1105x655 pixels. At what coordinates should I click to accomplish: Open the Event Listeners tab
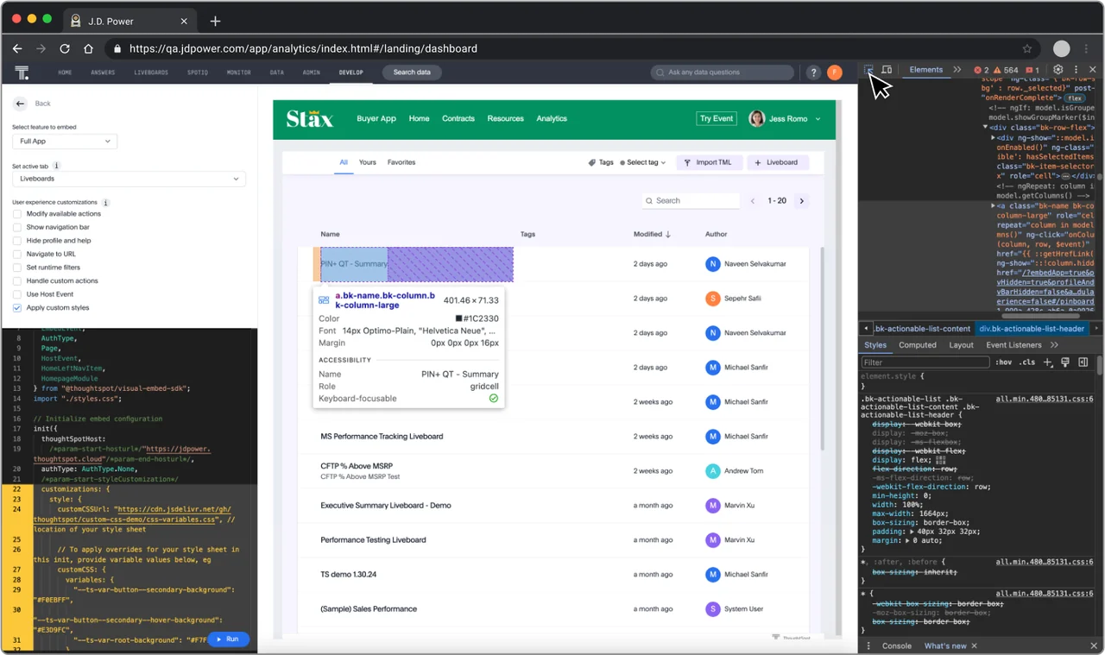(1014, 345)
